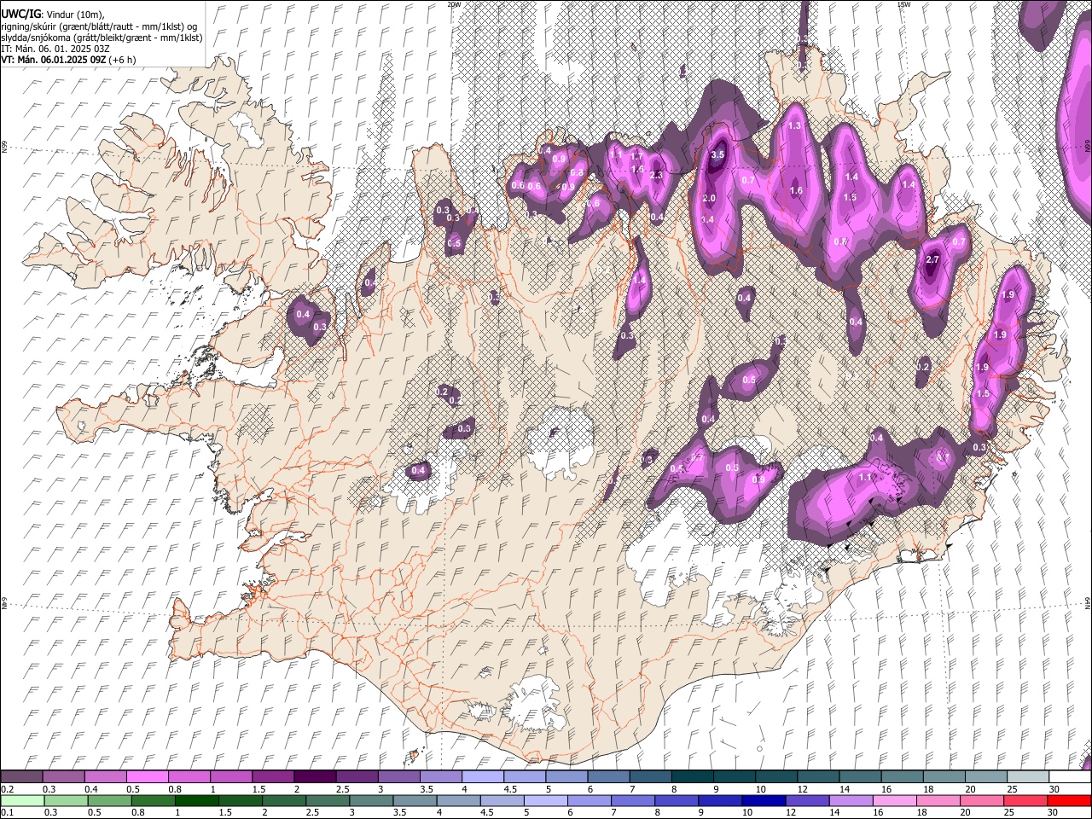
Task: Click the 2.3 snowfall value on the map
Action: click(656, 175)
